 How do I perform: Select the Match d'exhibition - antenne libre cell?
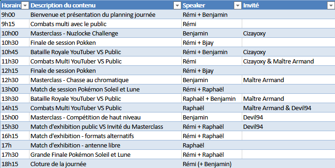[x=105, y=146]
